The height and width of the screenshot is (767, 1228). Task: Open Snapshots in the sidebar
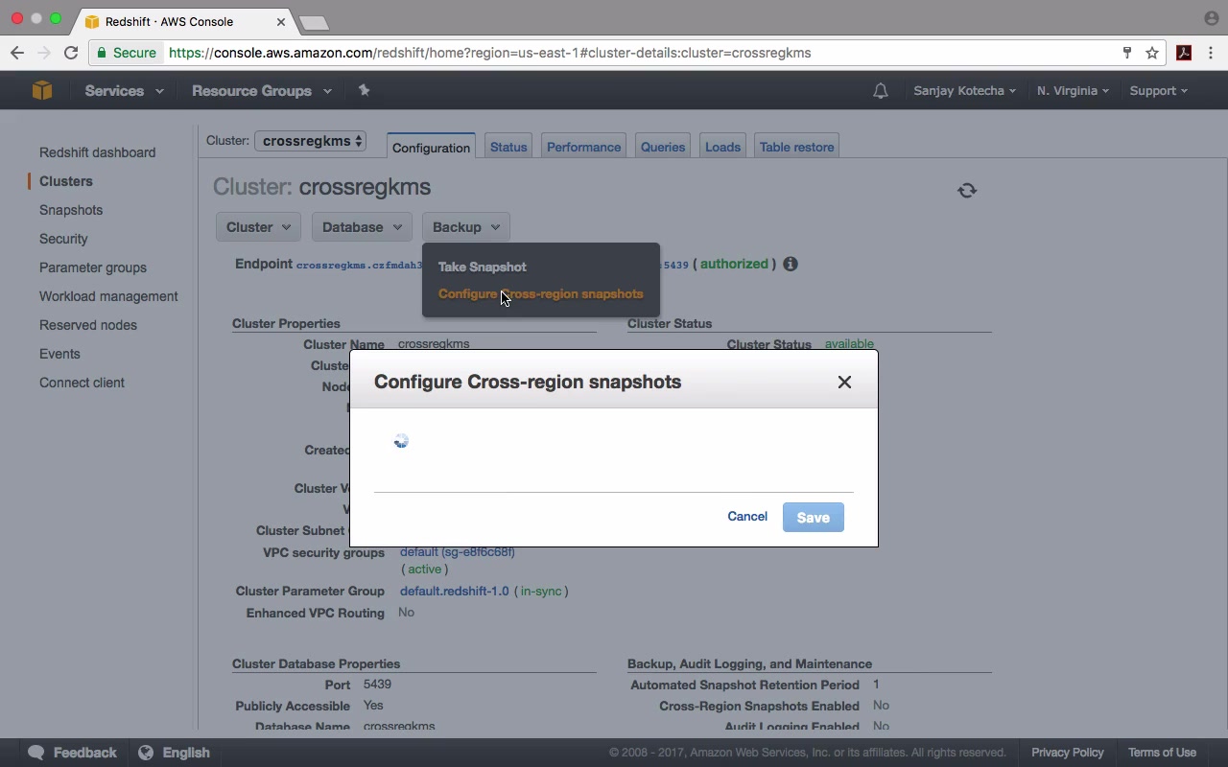71,210
